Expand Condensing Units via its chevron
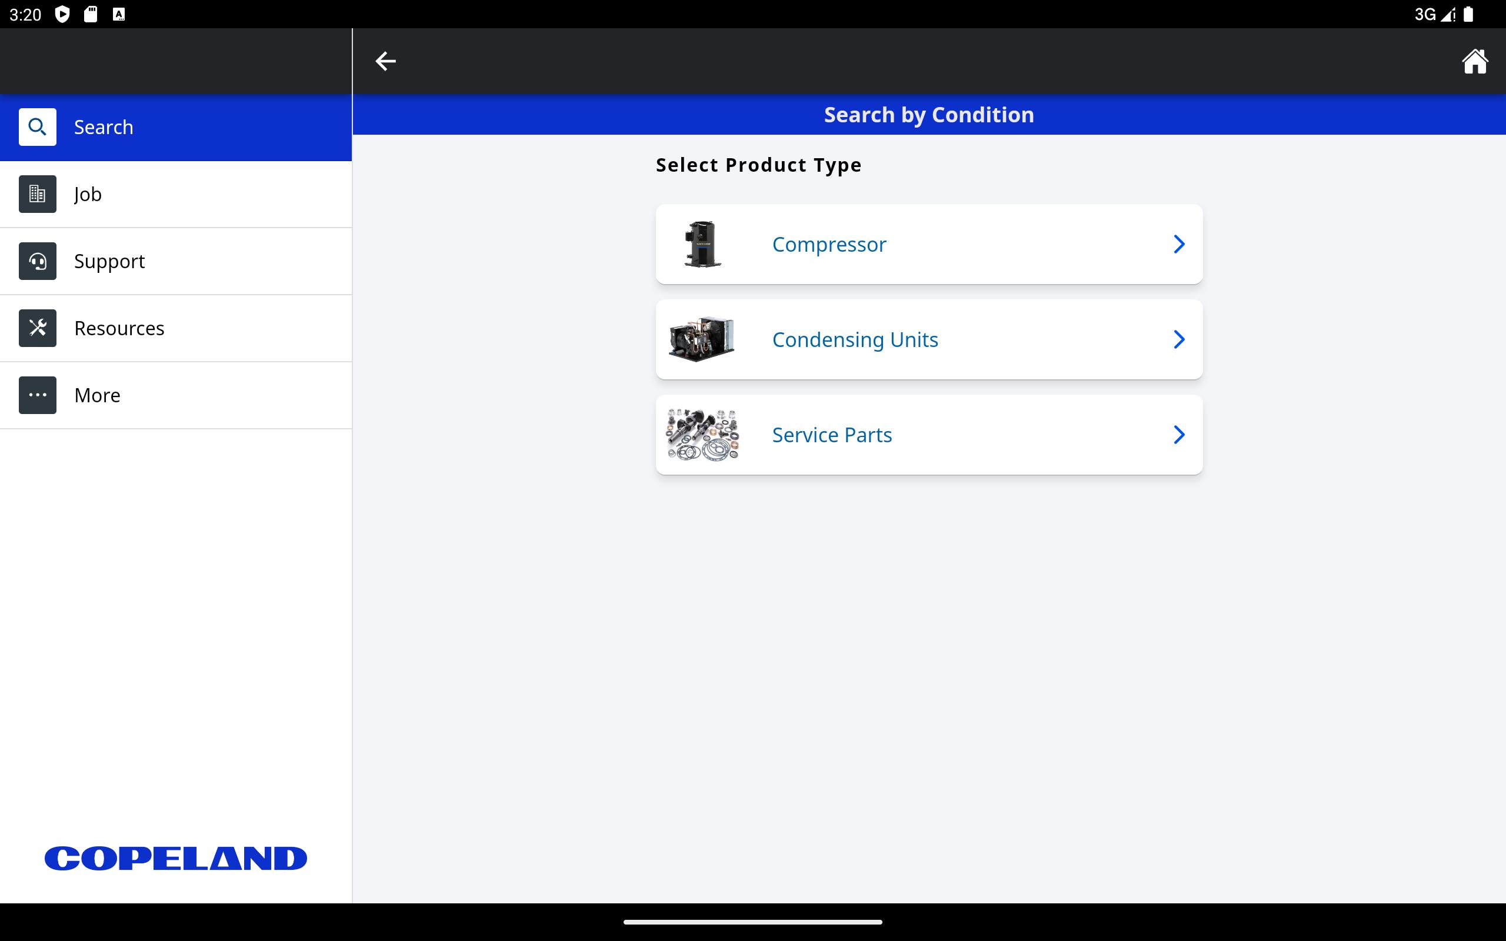This screenshot has width=1506, height=941. coord(1179,339)
